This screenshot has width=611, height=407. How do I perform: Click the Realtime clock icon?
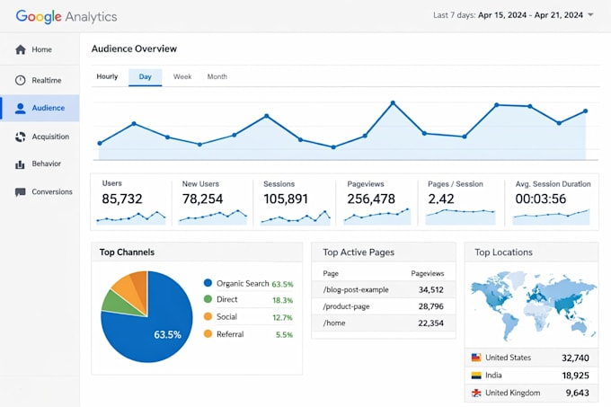21,80
